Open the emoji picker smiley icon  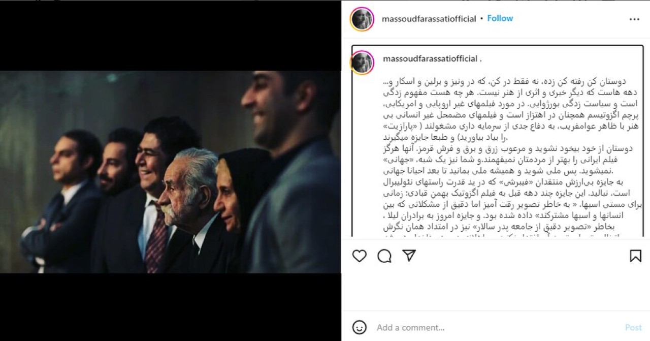coord(359,327)
